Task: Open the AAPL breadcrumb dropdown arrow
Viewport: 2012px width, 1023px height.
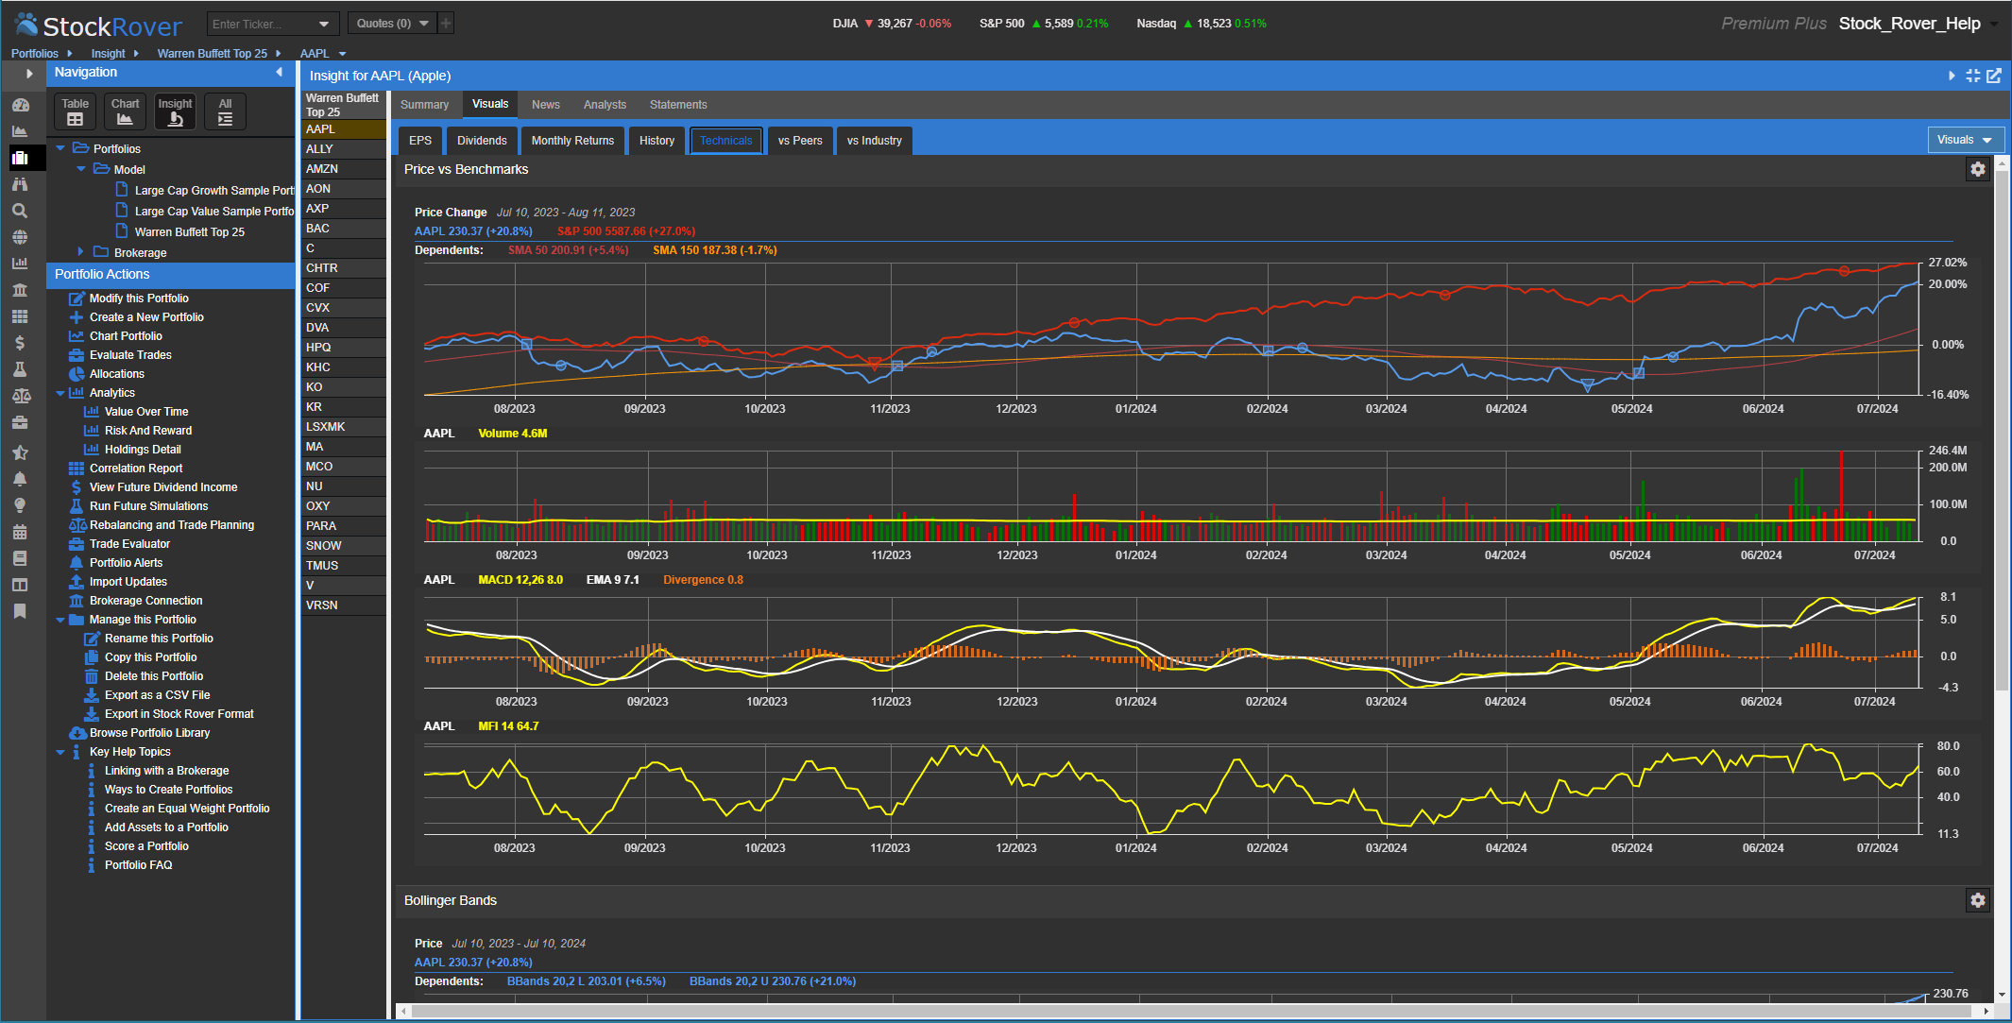Action: (343, 54)
